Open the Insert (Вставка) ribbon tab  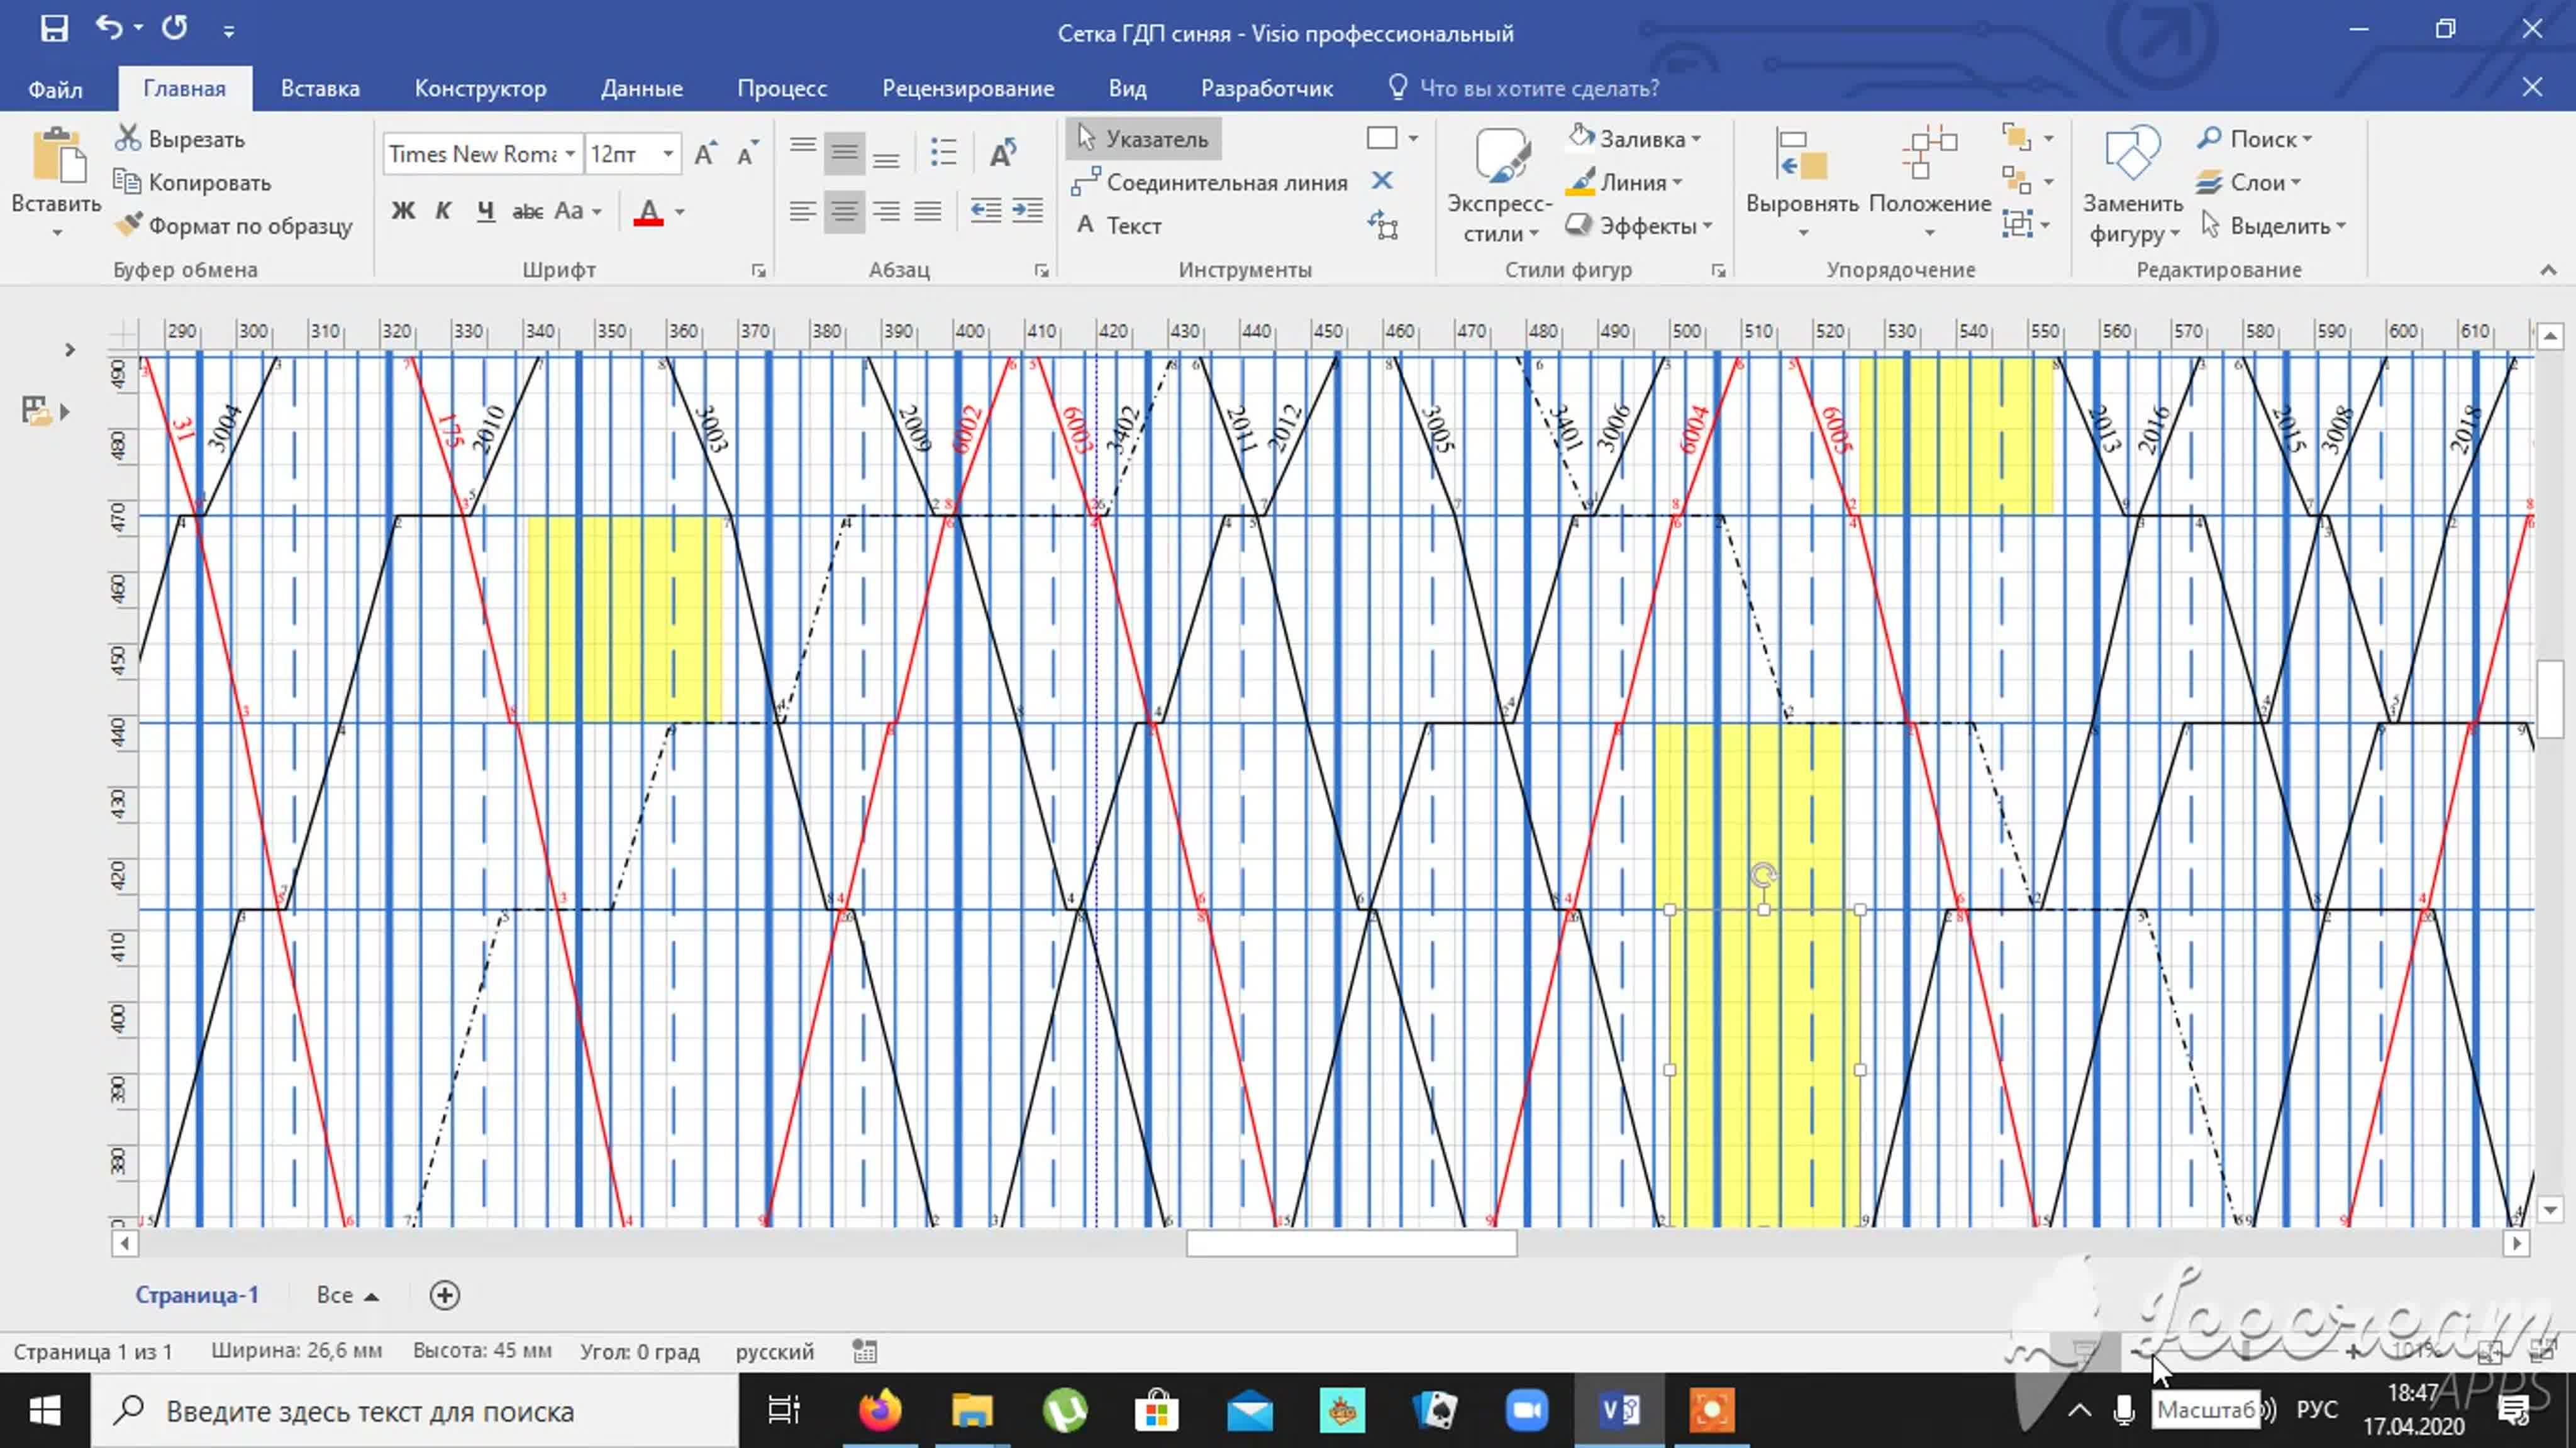[320, 88]
